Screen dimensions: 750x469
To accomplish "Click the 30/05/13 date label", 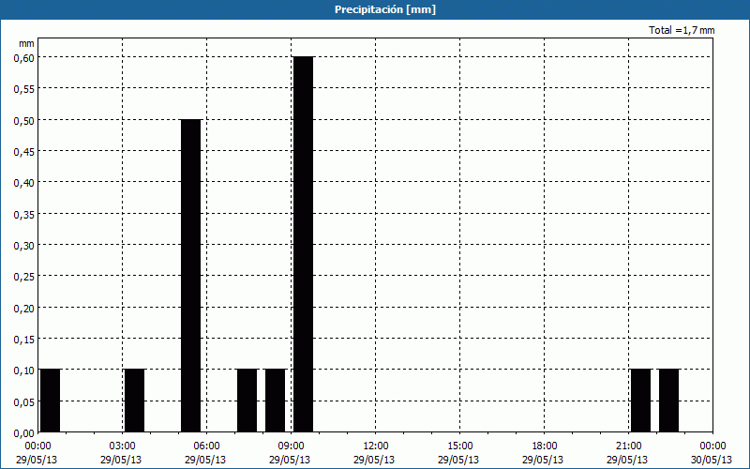I will (x=712, y=460).
